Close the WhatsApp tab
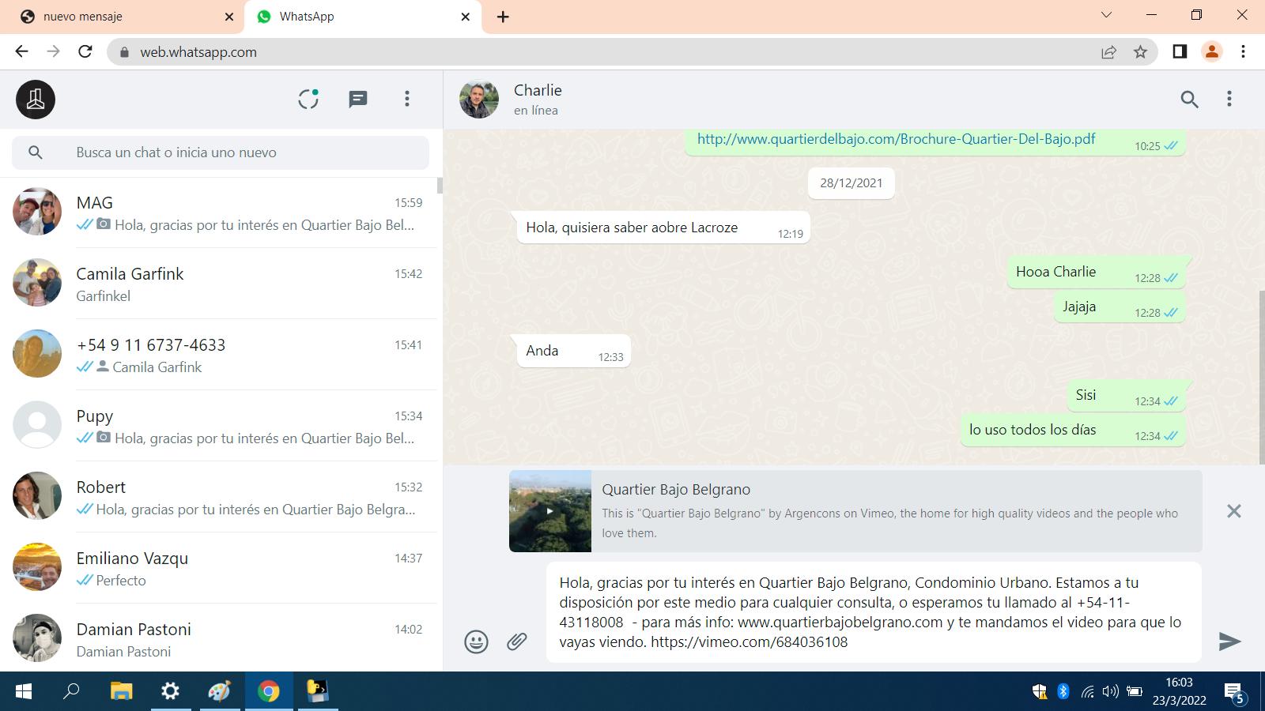 [x=465, y=17]
